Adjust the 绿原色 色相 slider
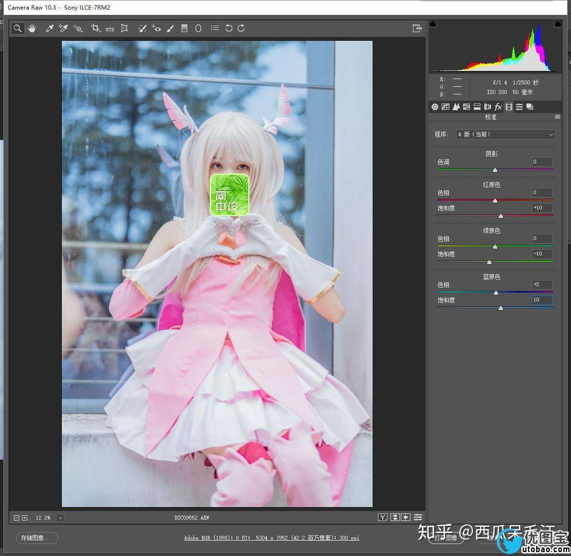 (x=495, y=247)
